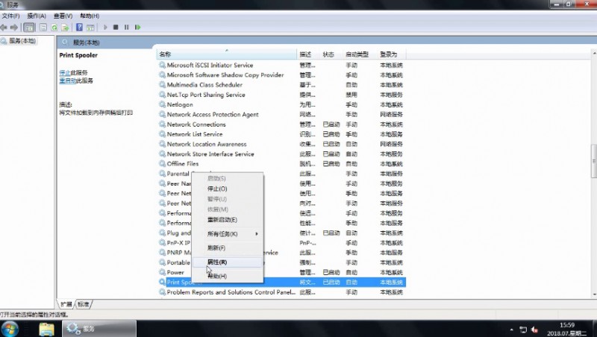Expand 所有任务(K) submenu
The height and width of the screenshot is (337, 597).
pos(228,234)
